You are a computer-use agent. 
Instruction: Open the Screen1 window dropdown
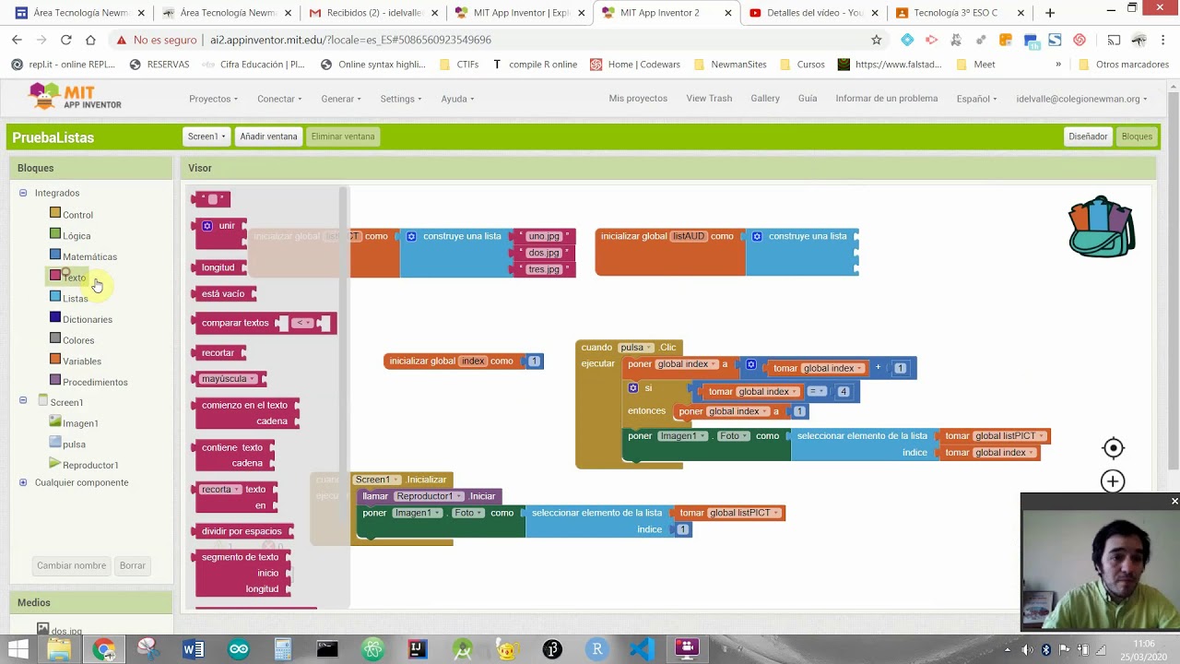(206, 136)
